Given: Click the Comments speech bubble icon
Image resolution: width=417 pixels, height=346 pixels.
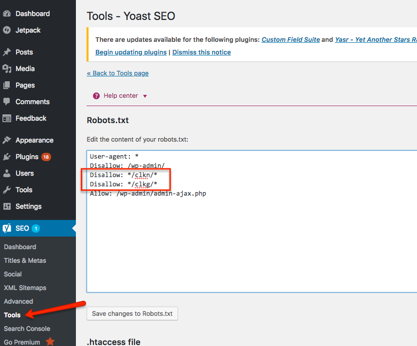Looking at the screenshot, I should point(7,102).
